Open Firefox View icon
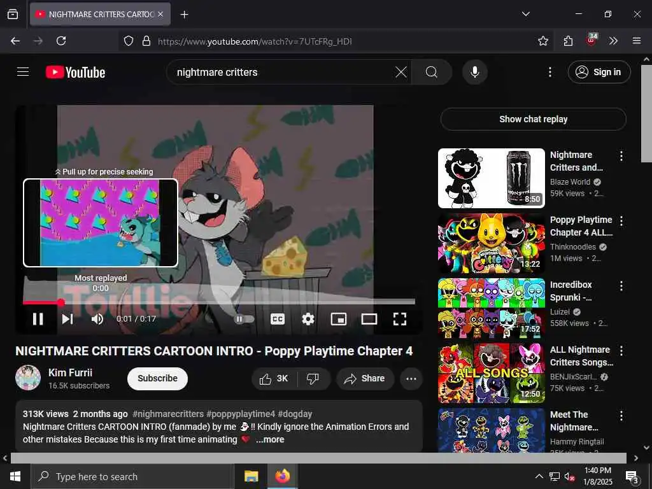Image resolution: width=652 pixels, height=489 pixels. pos(13,15)
